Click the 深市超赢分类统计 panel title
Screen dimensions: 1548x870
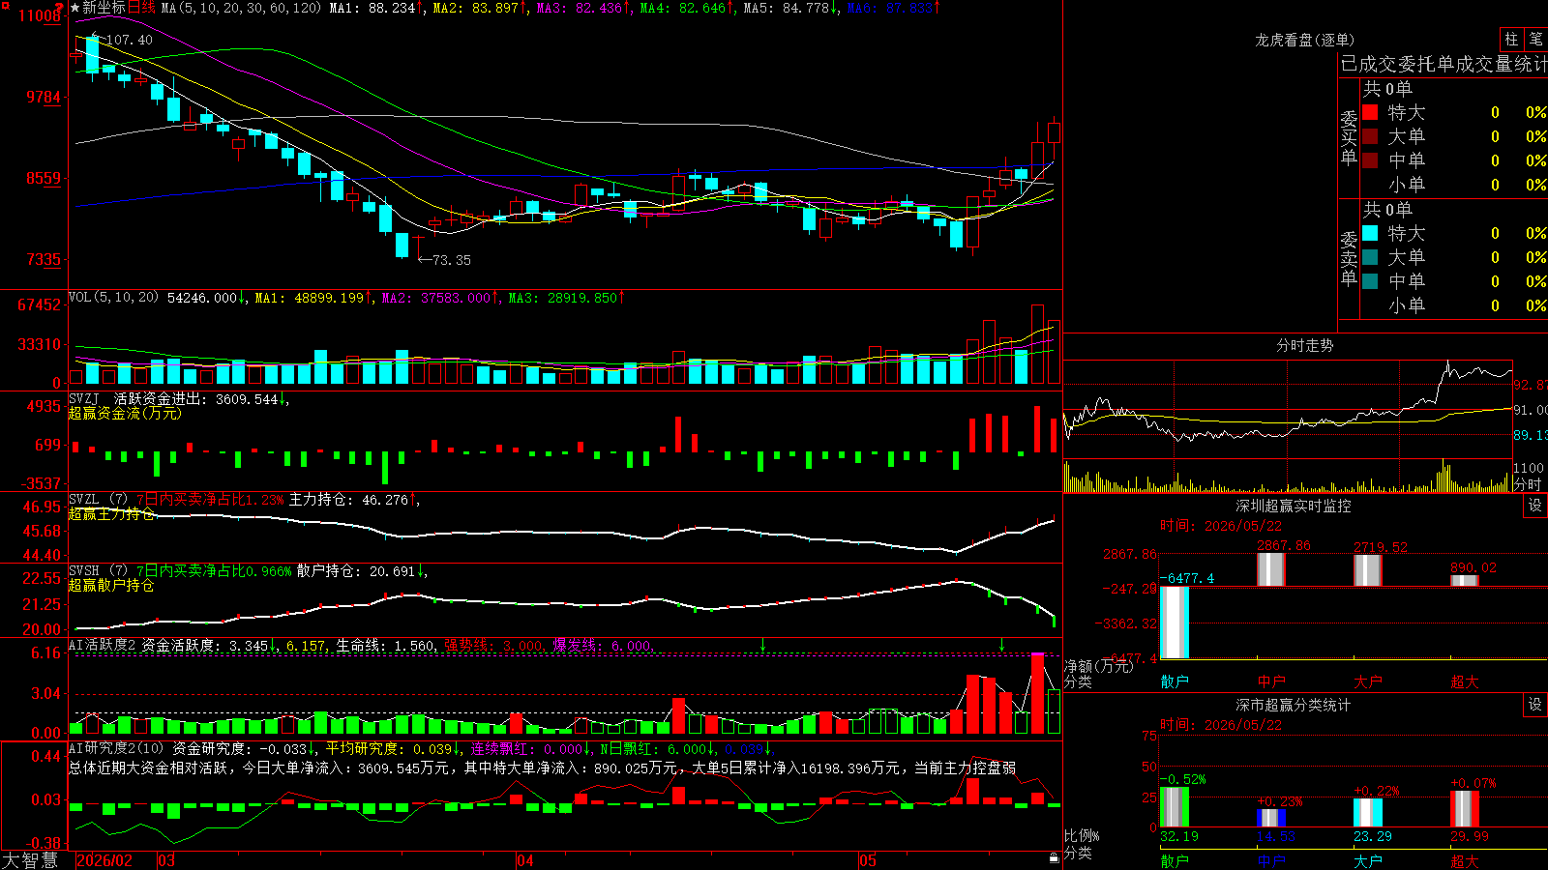point(1294,705)
